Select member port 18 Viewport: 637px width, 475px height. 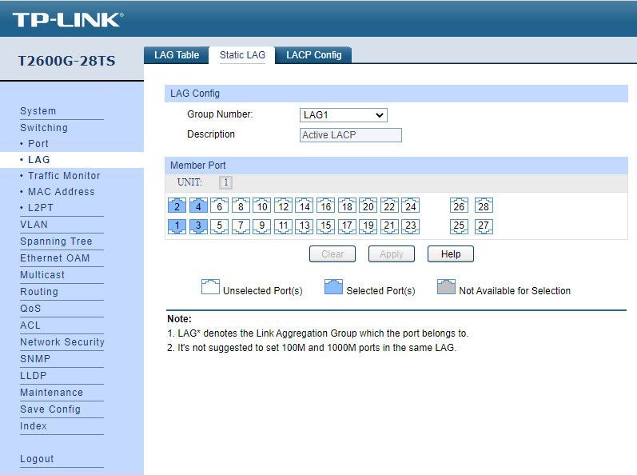click(x=347, y=206)
